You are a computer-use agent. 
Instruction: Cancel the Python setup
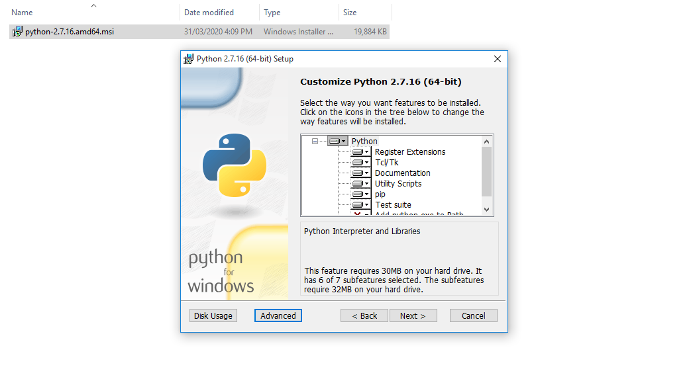(x=473, y=315)
